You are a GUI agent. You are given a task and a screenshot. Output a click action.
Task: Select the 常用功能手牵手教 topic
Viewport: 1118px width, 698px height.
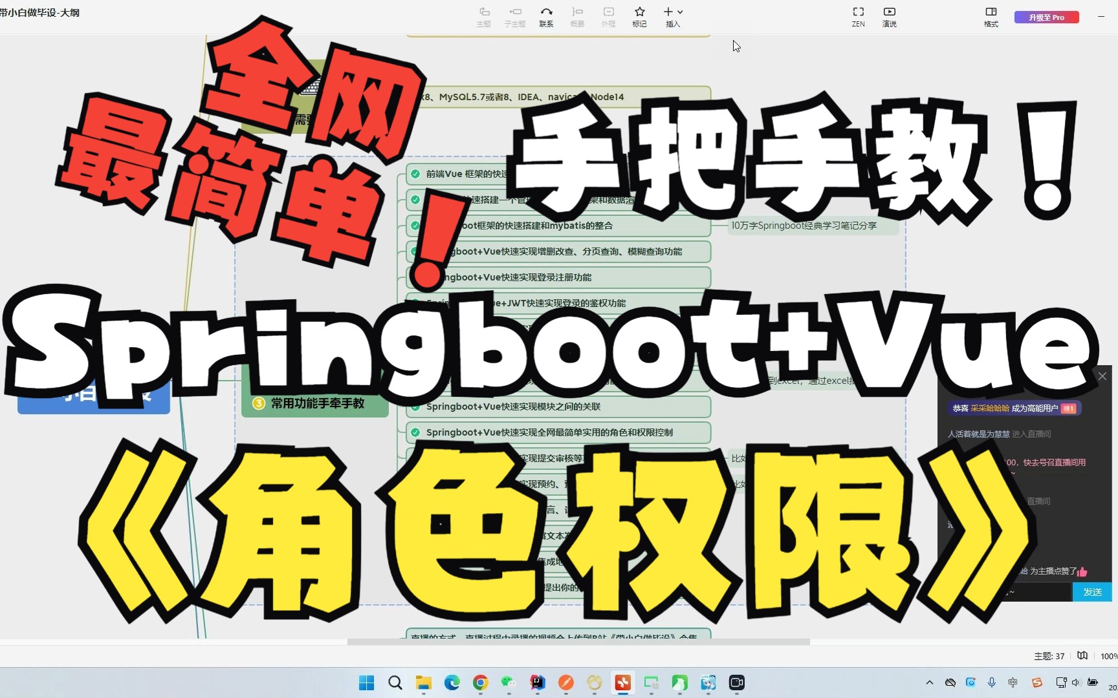pos(315,403)
